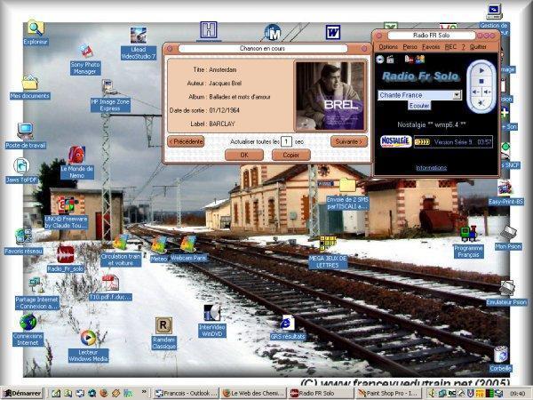This screenshot has width=533, height=400.
Task: Open the Explorateur desktop icon
Action: click(x=35, y=28)
